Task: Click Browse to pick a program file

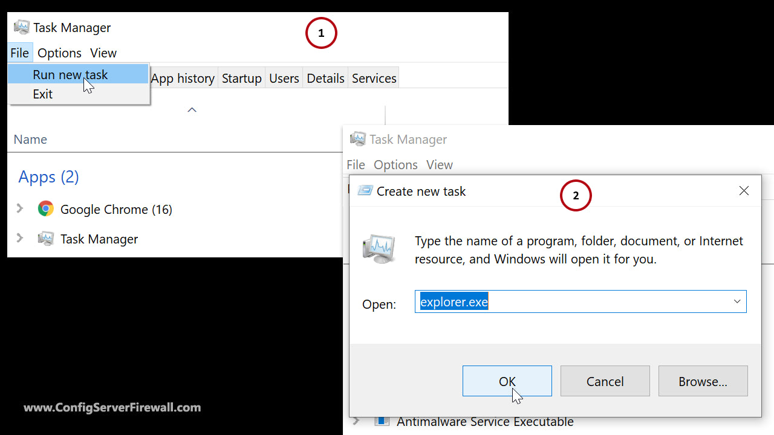Action: pos(703,381)
